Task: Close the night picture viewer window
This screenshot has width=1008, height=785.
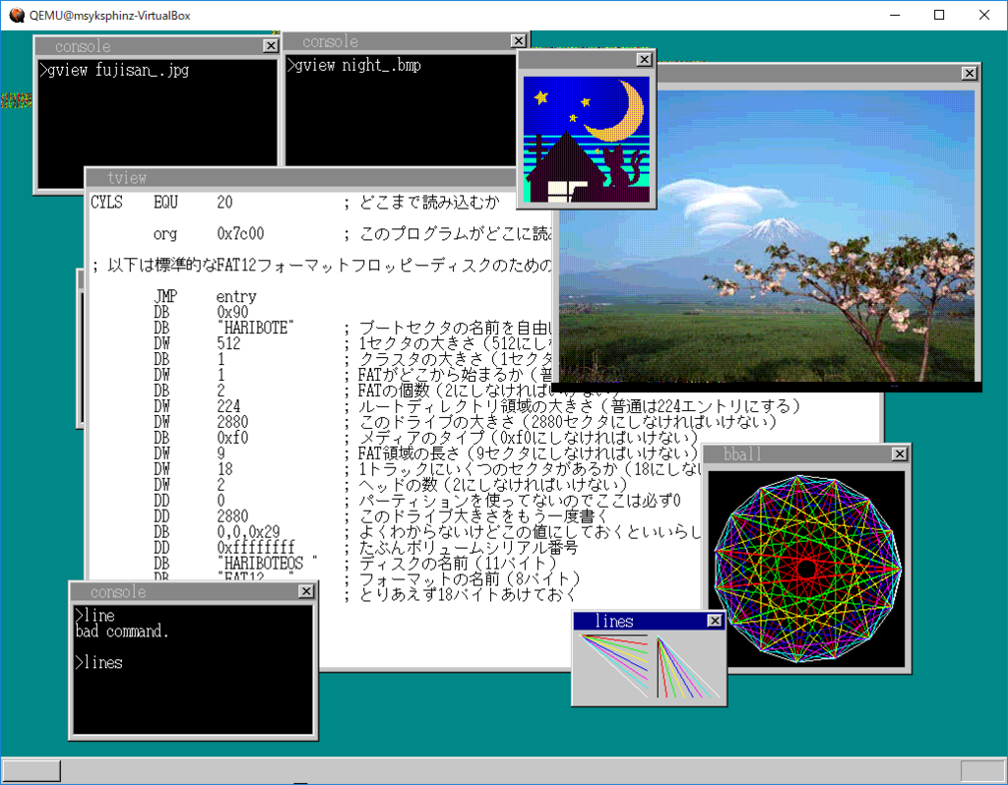Action: point(644,60)
